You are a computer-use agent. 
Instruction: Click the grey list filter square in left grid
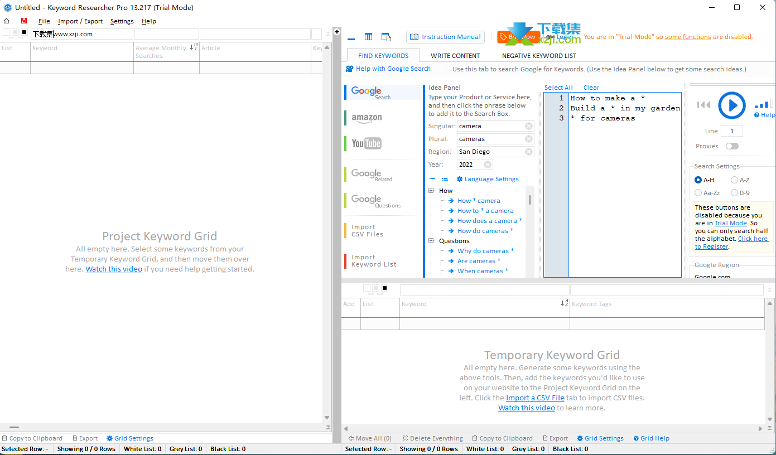(x=15, y=32)
